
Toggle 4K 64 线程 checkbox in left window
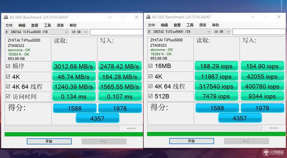pyautogui.click(x=8, y=86)
